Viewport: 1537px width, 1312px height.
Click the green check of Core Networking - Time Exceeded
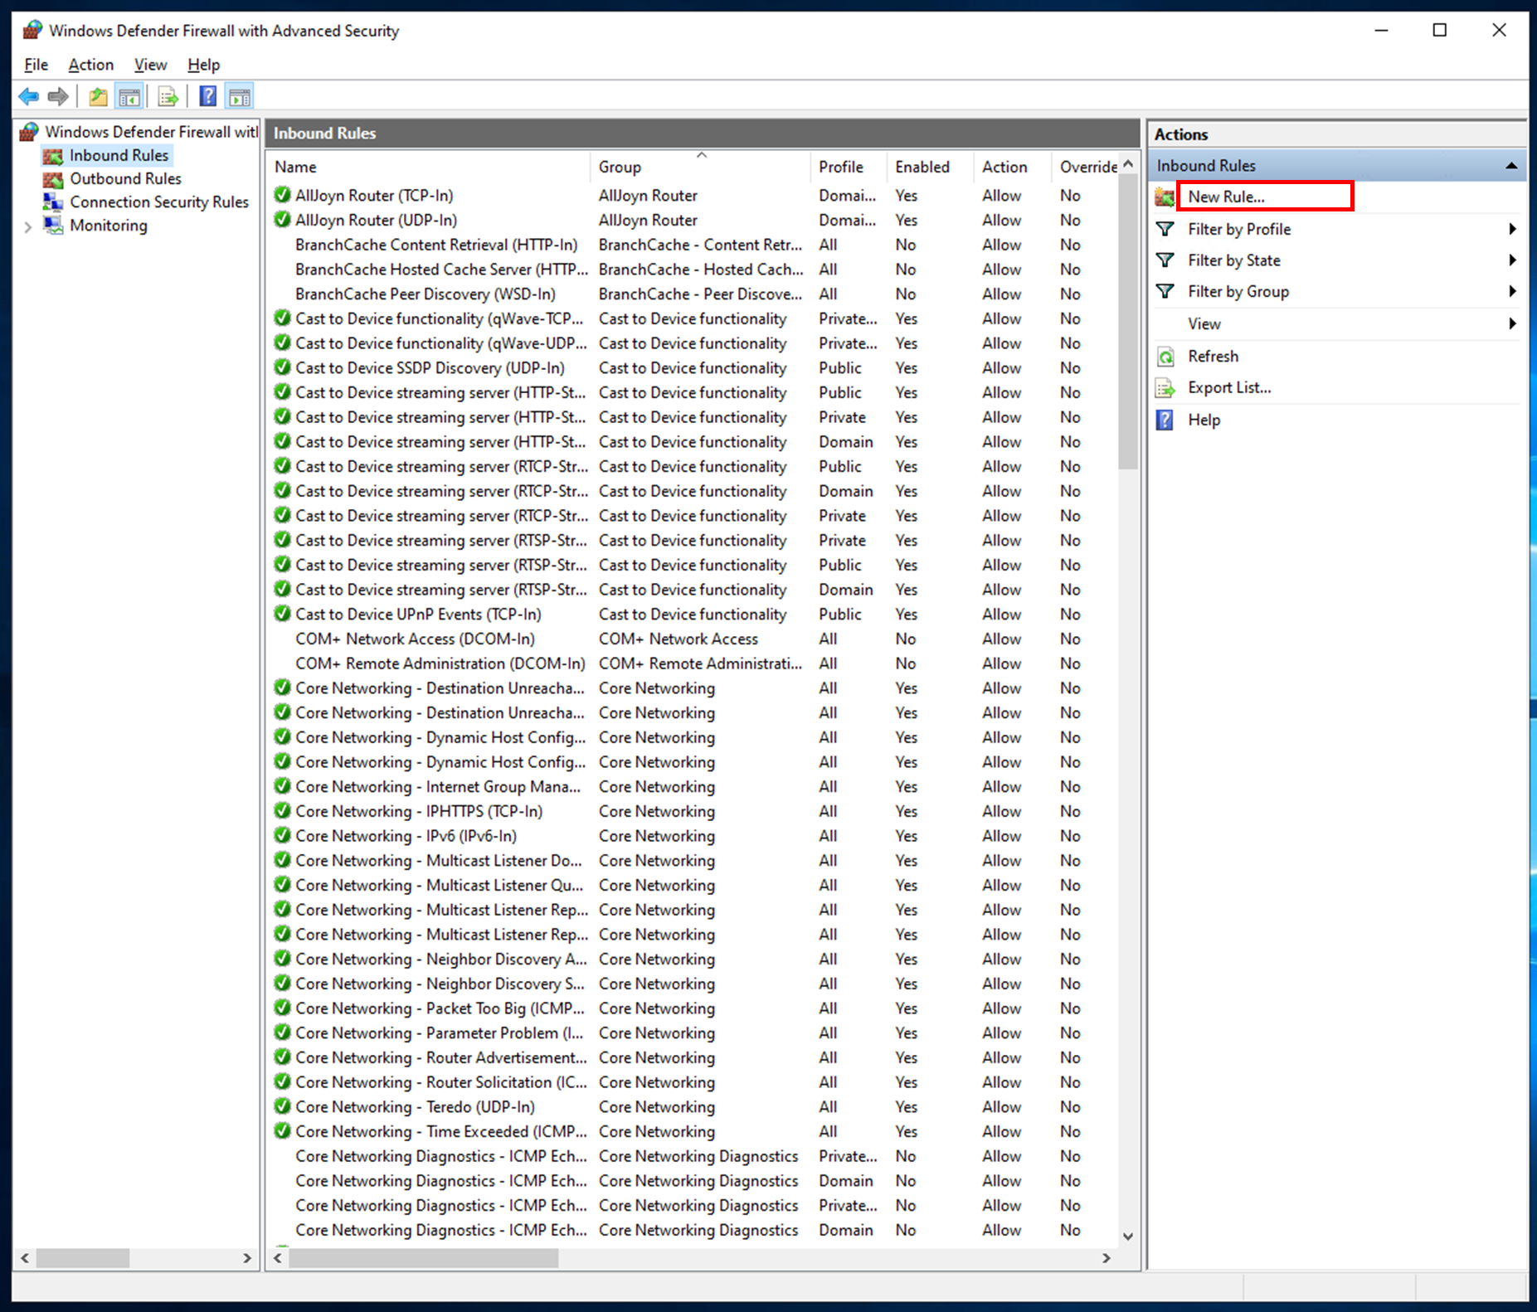click(283, 1132)
